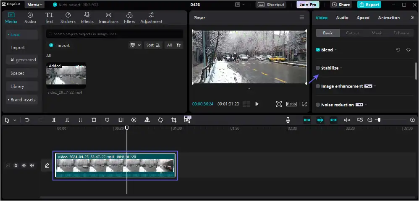Select the Crop tool in timeline toolbar
The height and width of the screenshot is (201, 419).
[x=173, y=120]
